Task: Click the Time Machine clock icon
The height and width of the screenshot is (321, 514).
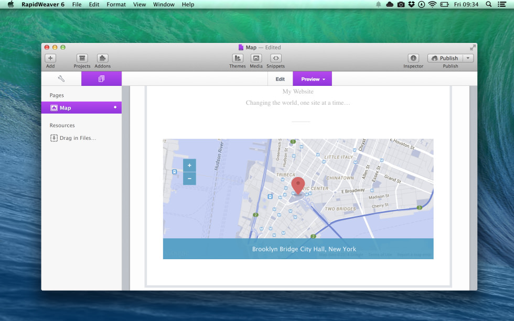Action: (x=422, y=4)
